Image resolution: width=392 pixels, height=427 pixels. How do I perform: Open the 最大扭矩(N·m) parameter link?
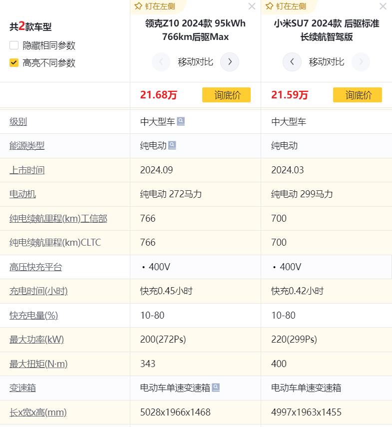click(x=38, y=364)
